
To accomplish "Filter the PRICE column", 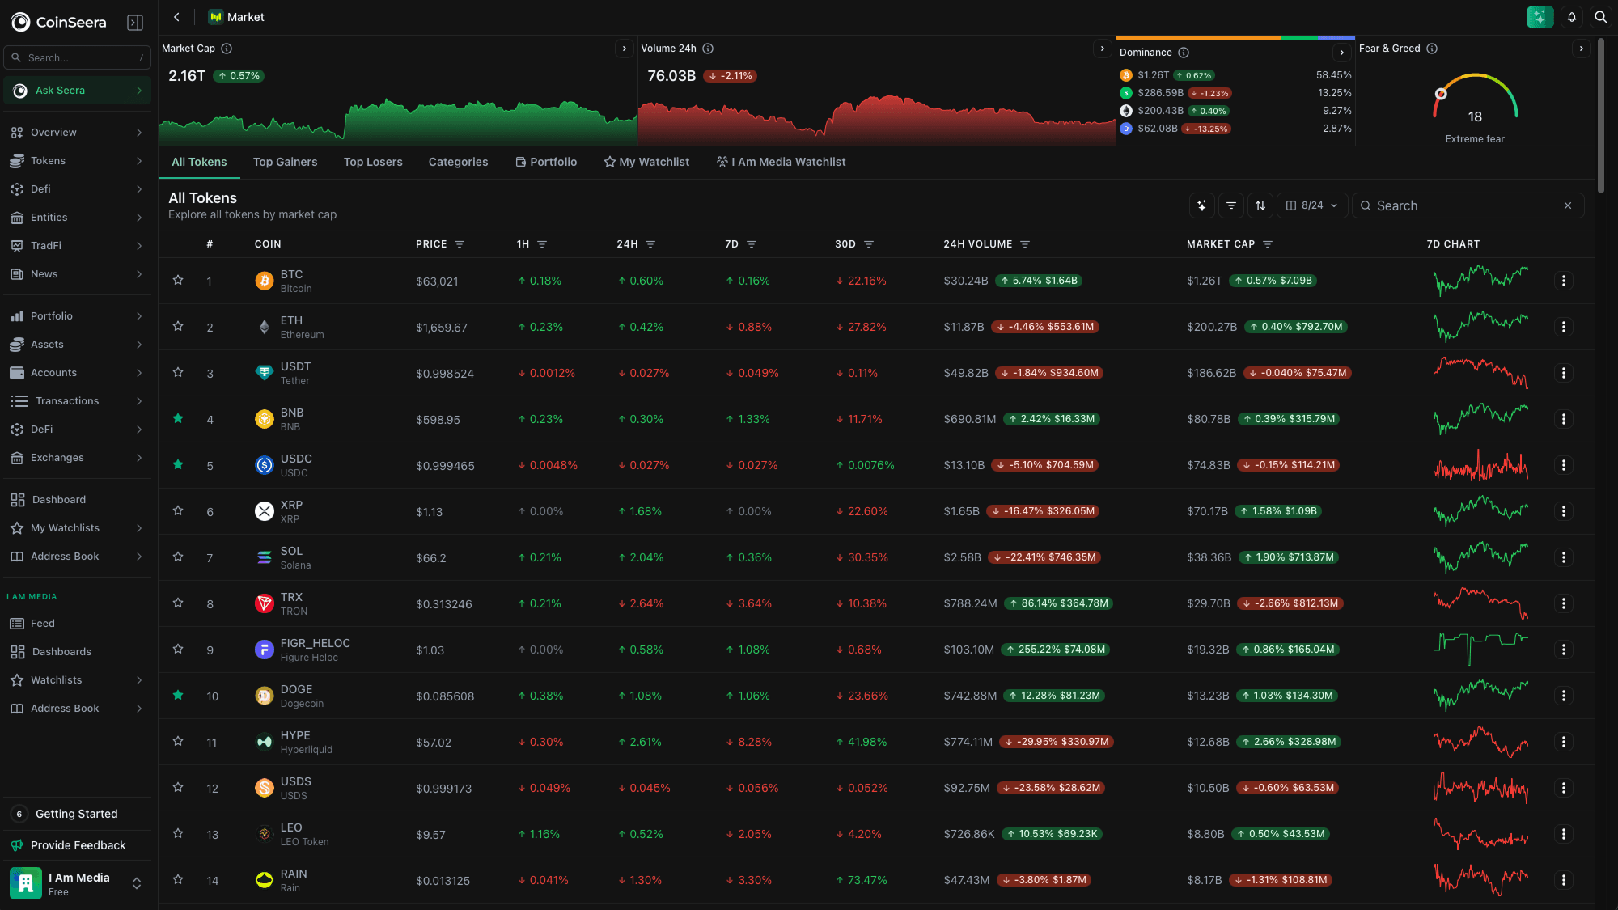I will tap(460, 244).
